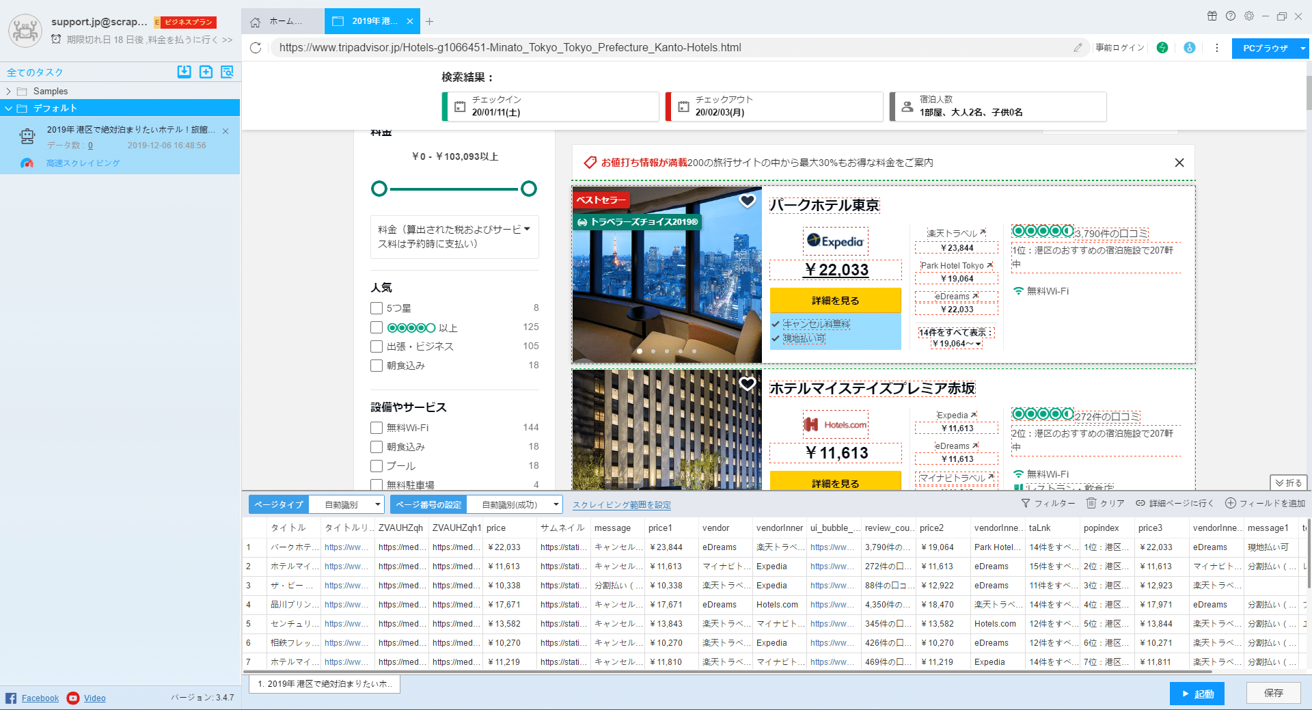Image resolution: width=1312 pixels, height=710 pixels.
Task: Click the speedometer icon beside 高速スクレイピング
Action: (27, 163)
